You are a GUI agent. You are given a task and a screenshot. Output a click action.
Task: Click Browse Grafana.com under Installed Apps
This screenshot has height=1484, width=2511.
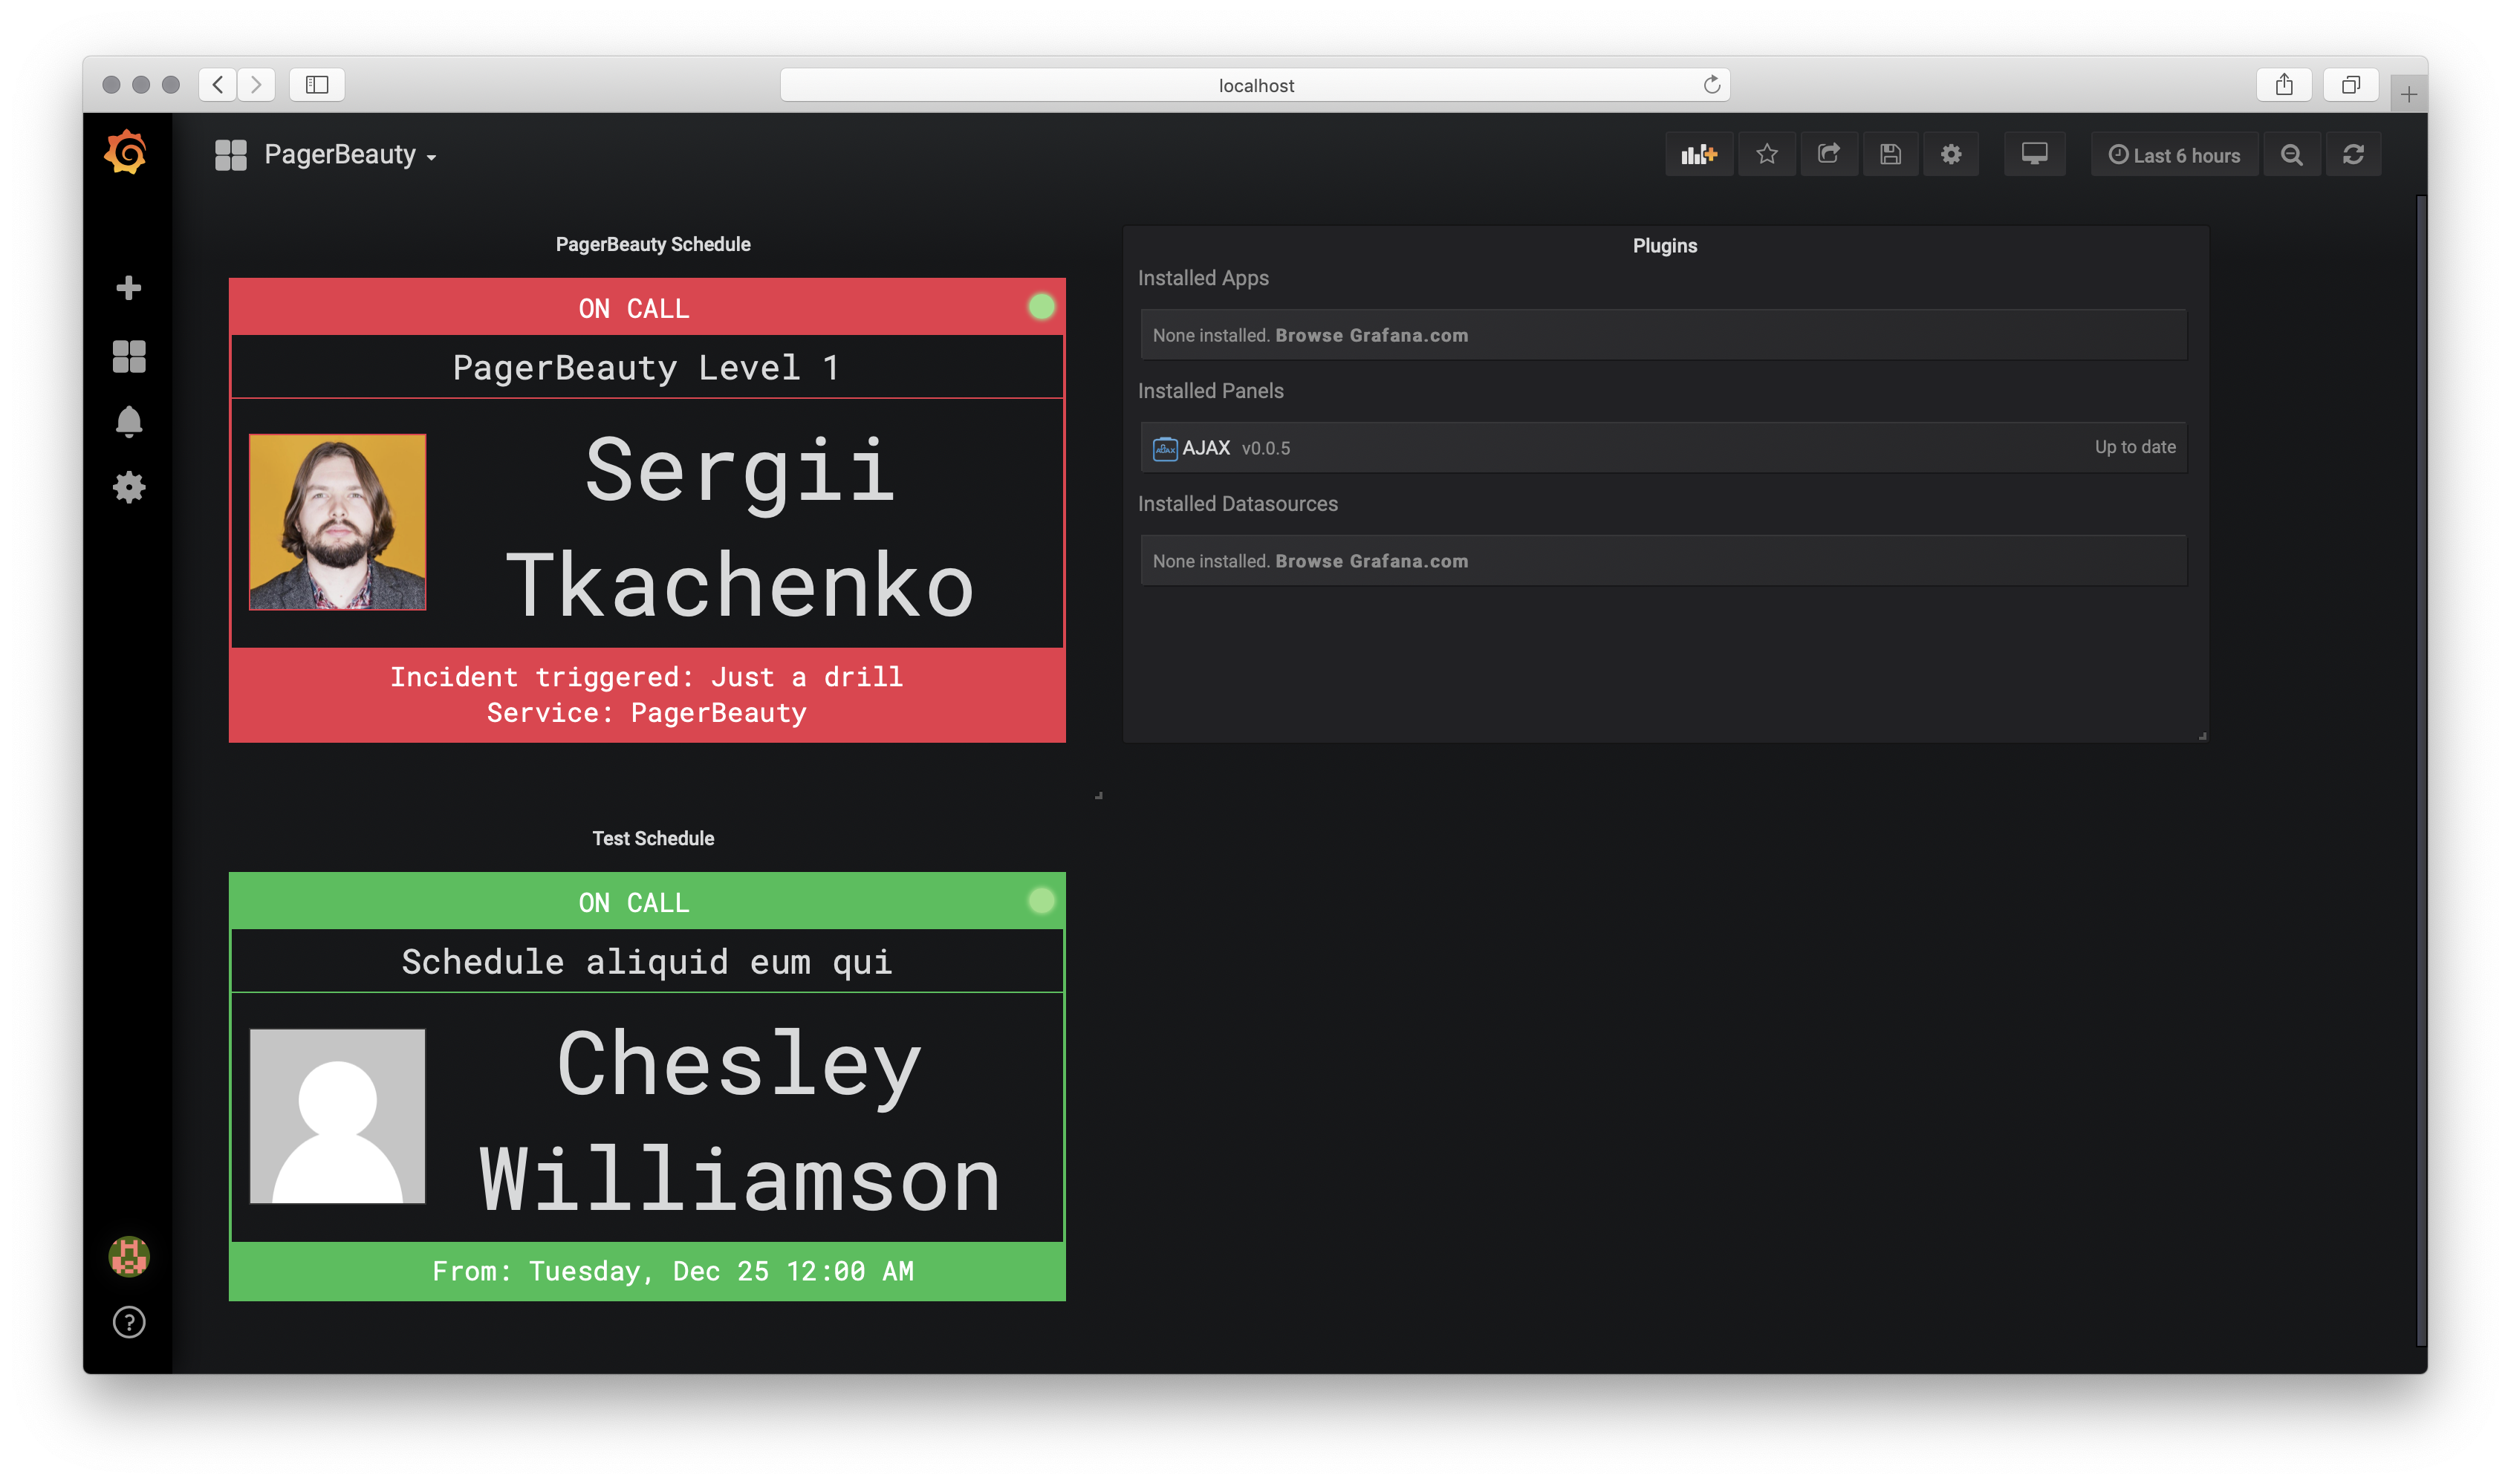(1371, 335)
